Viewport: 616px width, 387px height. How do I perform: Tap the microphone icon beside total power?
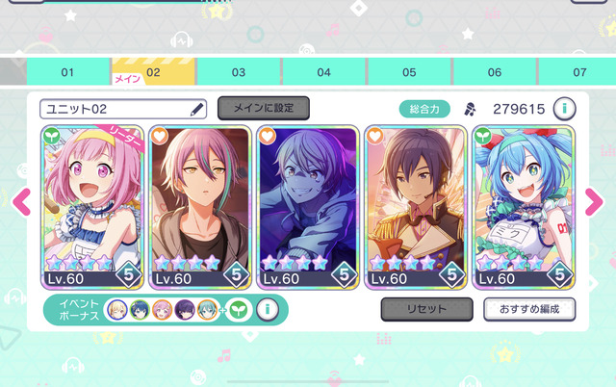(x=470, y=109)
